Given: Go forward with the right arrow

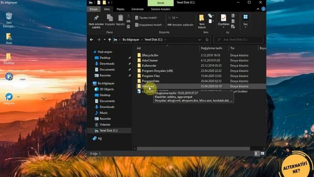Looking at the screenshot, I should pyautogui.click(x=99, y=40).
